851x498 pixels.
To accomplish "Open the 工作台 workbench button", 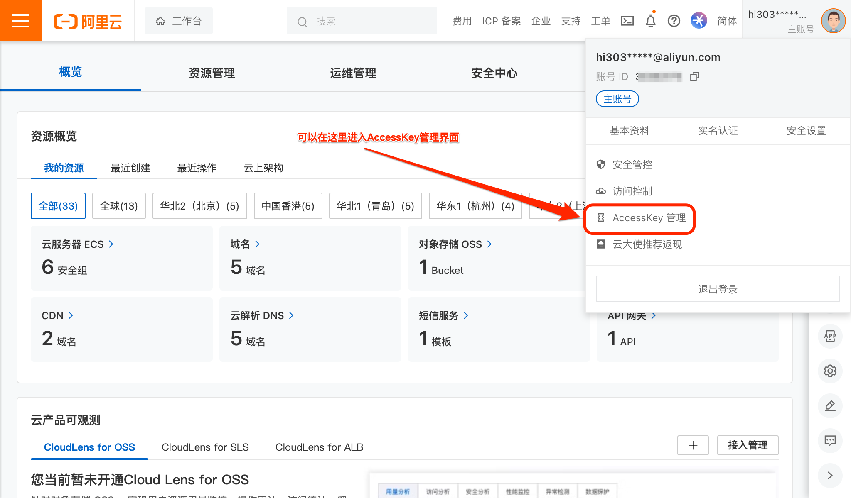I will [x=179, y=21].
